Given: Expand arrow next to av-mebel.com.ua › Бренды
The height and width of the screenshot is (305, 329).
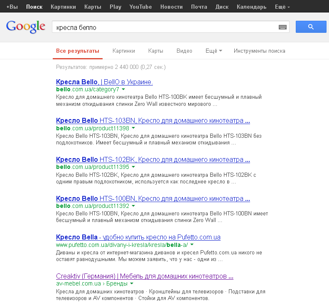Looking at the screenshot, I should point(132,283).
